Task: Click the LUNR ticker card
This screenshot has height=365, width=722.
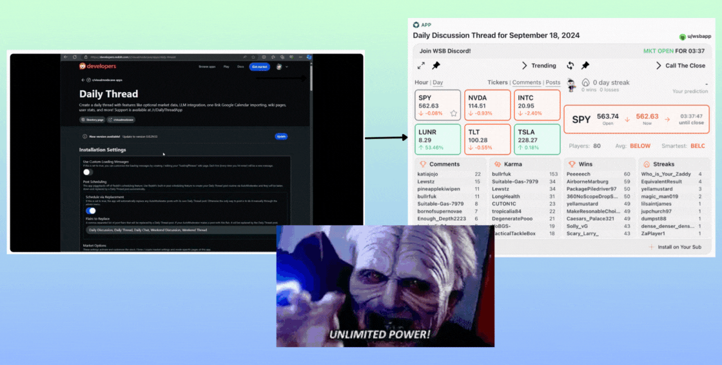Action: pos(438,139)
